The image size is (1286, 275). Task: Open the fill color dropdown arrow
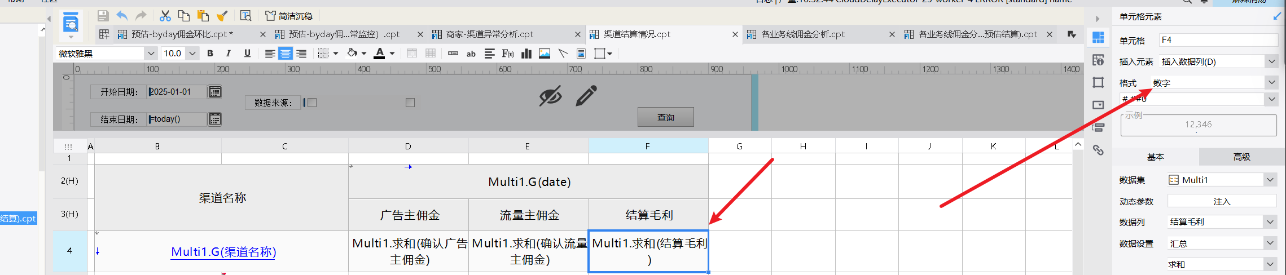(x=364, y=54)
